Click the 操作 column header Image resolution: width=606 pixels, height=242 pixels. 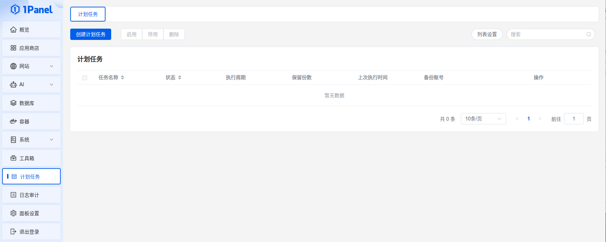point(539,77)
